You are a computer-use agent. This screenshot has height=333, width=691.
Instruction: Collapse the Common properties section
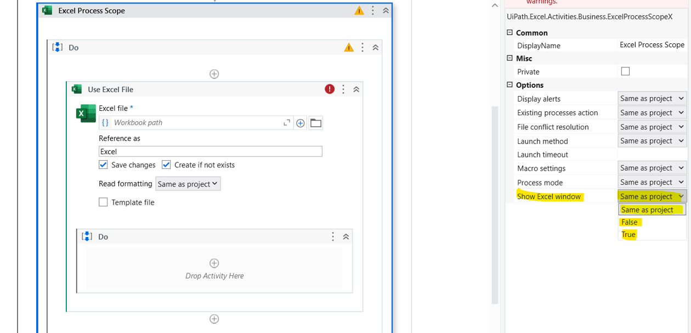click(x=509, y=32)
